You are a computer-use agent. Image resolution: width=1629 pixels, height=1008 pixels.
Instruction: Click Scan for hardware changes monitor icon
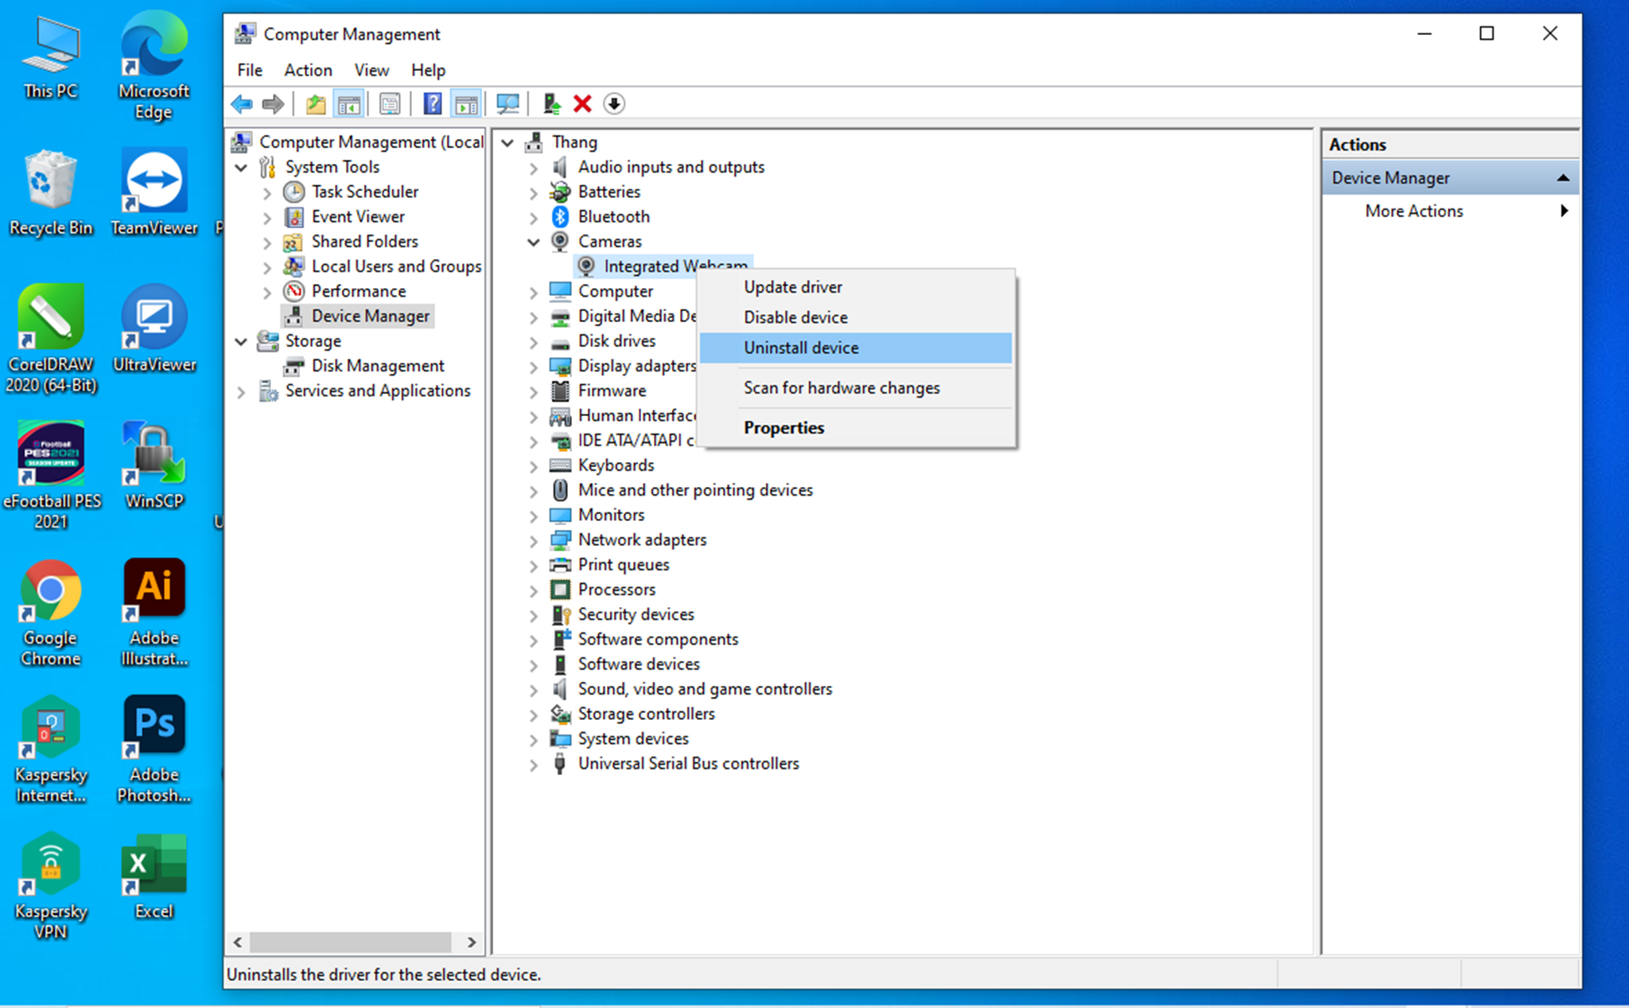(507, 104)
